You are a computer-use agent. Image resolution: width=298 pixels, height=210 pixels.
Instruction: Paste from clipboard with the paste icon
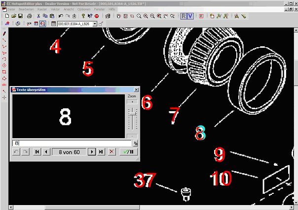pos(52,16)
